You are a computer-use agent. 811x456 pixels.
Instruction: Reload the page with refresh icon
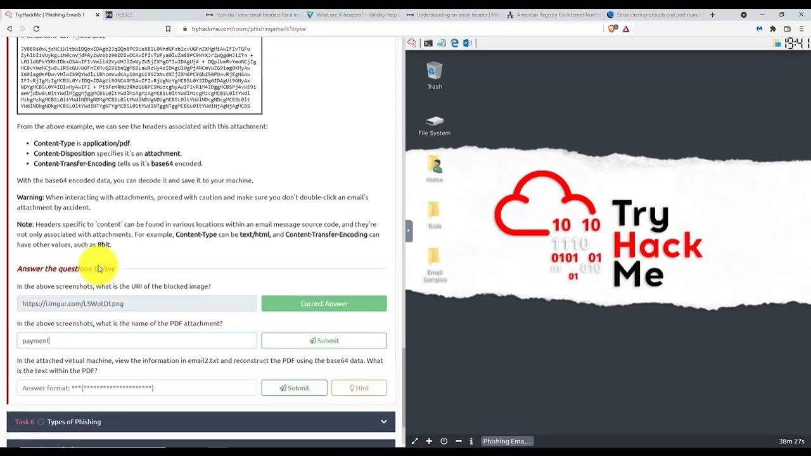(x=36, y=28)
